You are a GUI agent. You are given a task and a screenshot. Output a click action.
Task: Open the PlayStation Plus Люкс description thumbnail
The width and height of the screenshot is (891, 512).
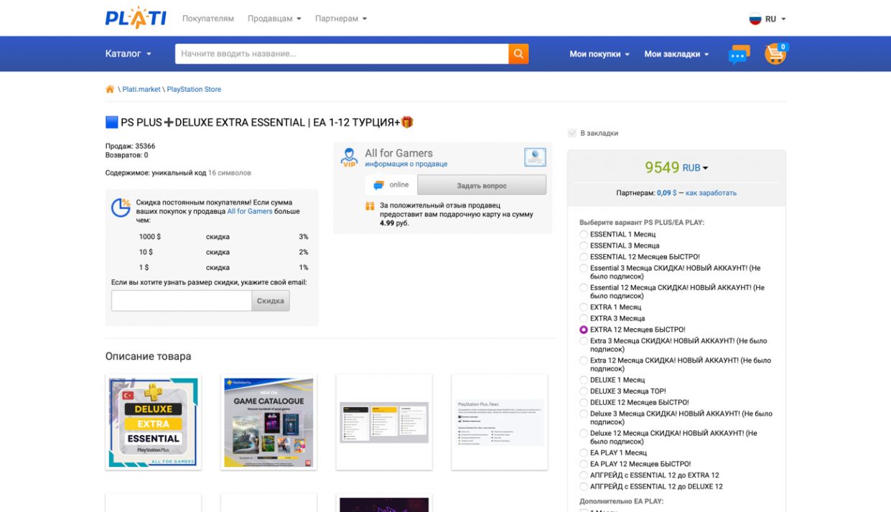pyautogui.click(x=500, y=422)
